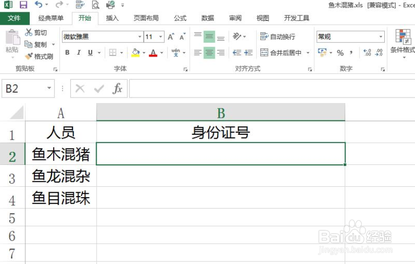Apply yellow fill color bucket
Image resolution: width=415 pixels, height=264 pixels.
135,53
